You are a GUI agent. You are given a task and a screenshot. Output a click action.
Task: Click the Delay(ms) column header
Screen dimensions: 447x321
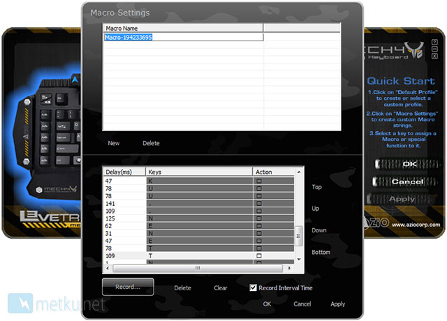(124, 172)
